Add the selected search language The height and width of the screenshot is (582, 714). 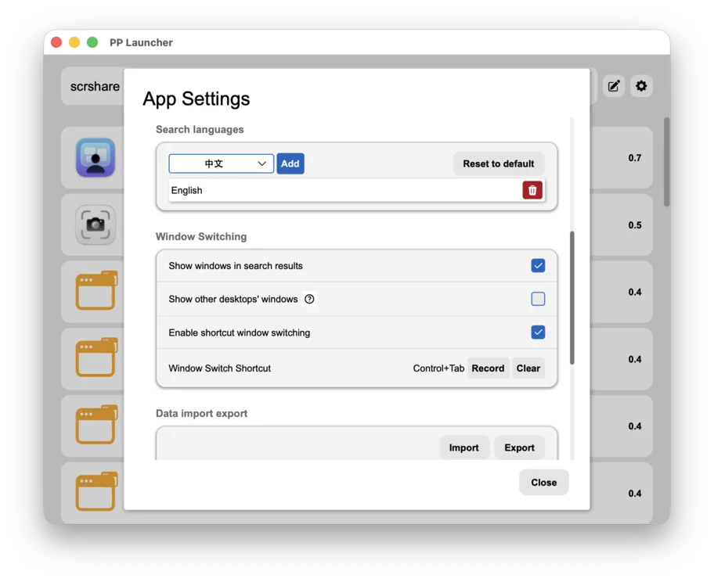tap(290, 163)
